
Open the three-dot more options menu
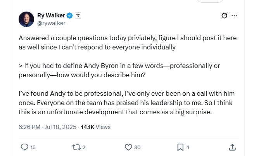pyautogui.click(x=234, y=16)
